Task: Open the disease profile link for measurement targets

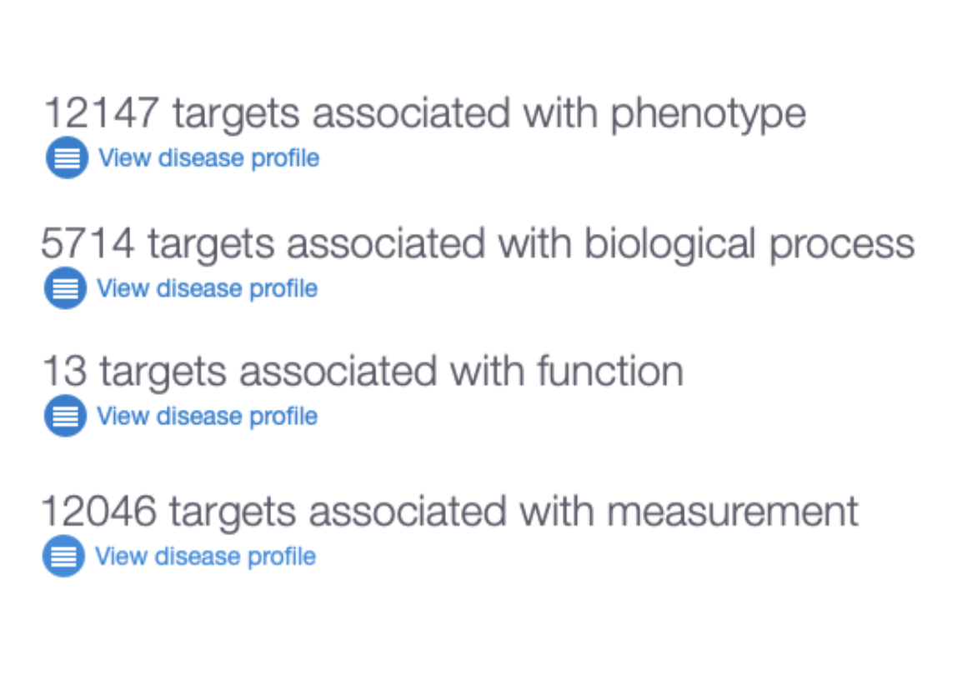Action: 208,556
